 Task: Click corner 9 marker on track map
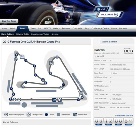[x=26, y=82]
